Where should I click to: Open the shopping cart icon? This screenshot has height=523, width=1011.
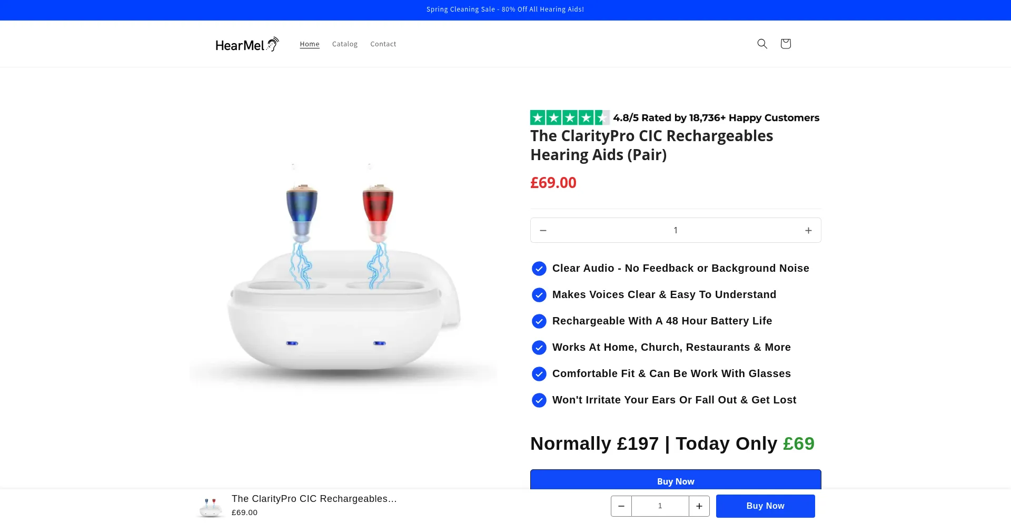pyautogui.click(x=786, y=44)
